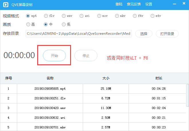The height and width of the screenshot is (131, 189).
Task: Click the 25.18M size cell
Action: (106, 89)
